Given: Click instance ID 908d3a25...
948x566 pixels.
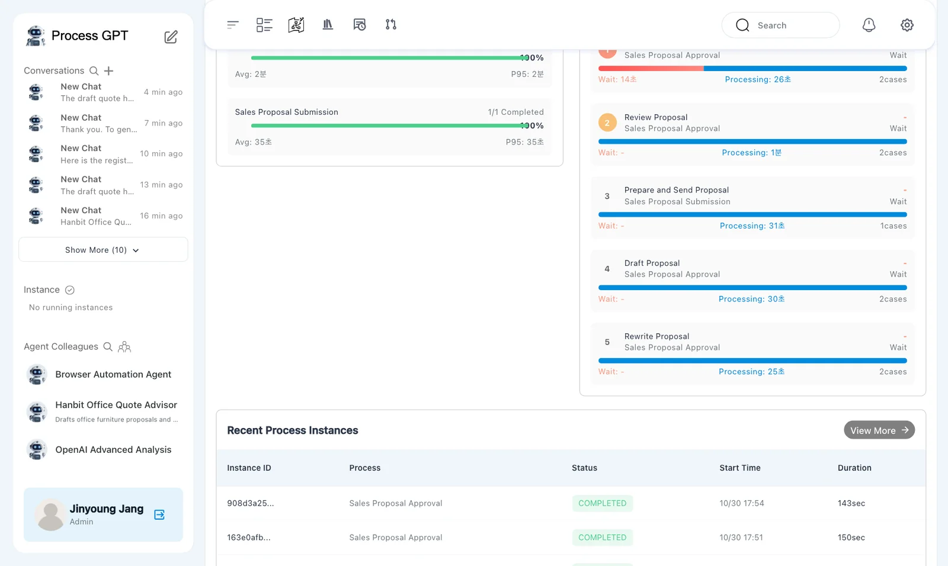Looking at the screenshot, I should pyautogui.click(x=251, y=503).
